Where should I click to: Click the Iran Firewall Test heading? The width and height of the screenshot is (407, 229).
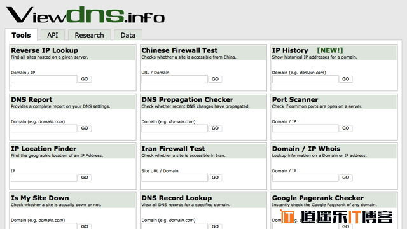[x=173, y=149]
